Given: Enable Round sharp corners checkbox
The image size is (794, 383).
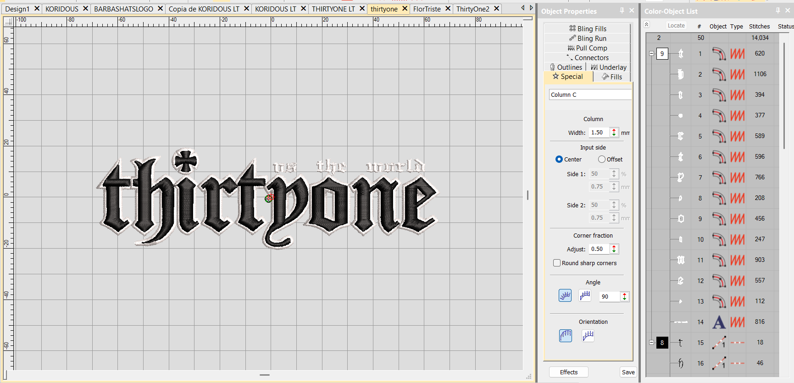Looking at the screenshot, I should (557, 263).
